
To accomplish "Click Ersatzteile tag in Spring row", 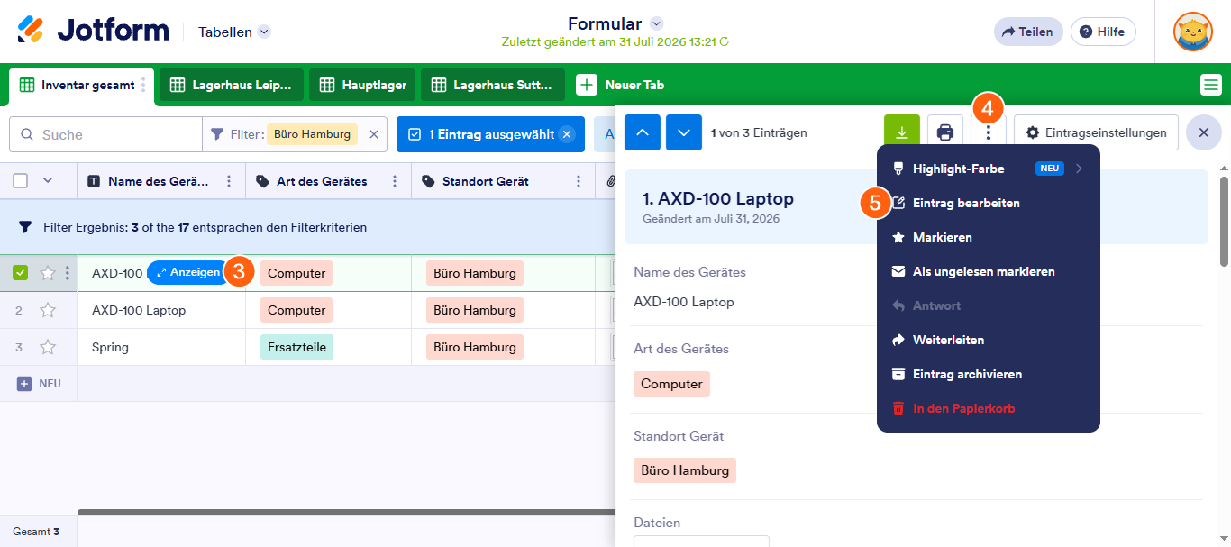I will point(296,347).
